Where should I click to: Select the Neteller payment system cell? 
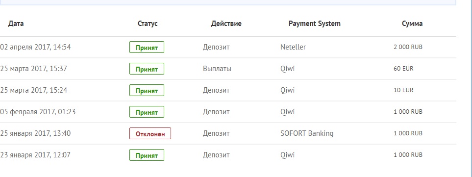pos(293,47)
